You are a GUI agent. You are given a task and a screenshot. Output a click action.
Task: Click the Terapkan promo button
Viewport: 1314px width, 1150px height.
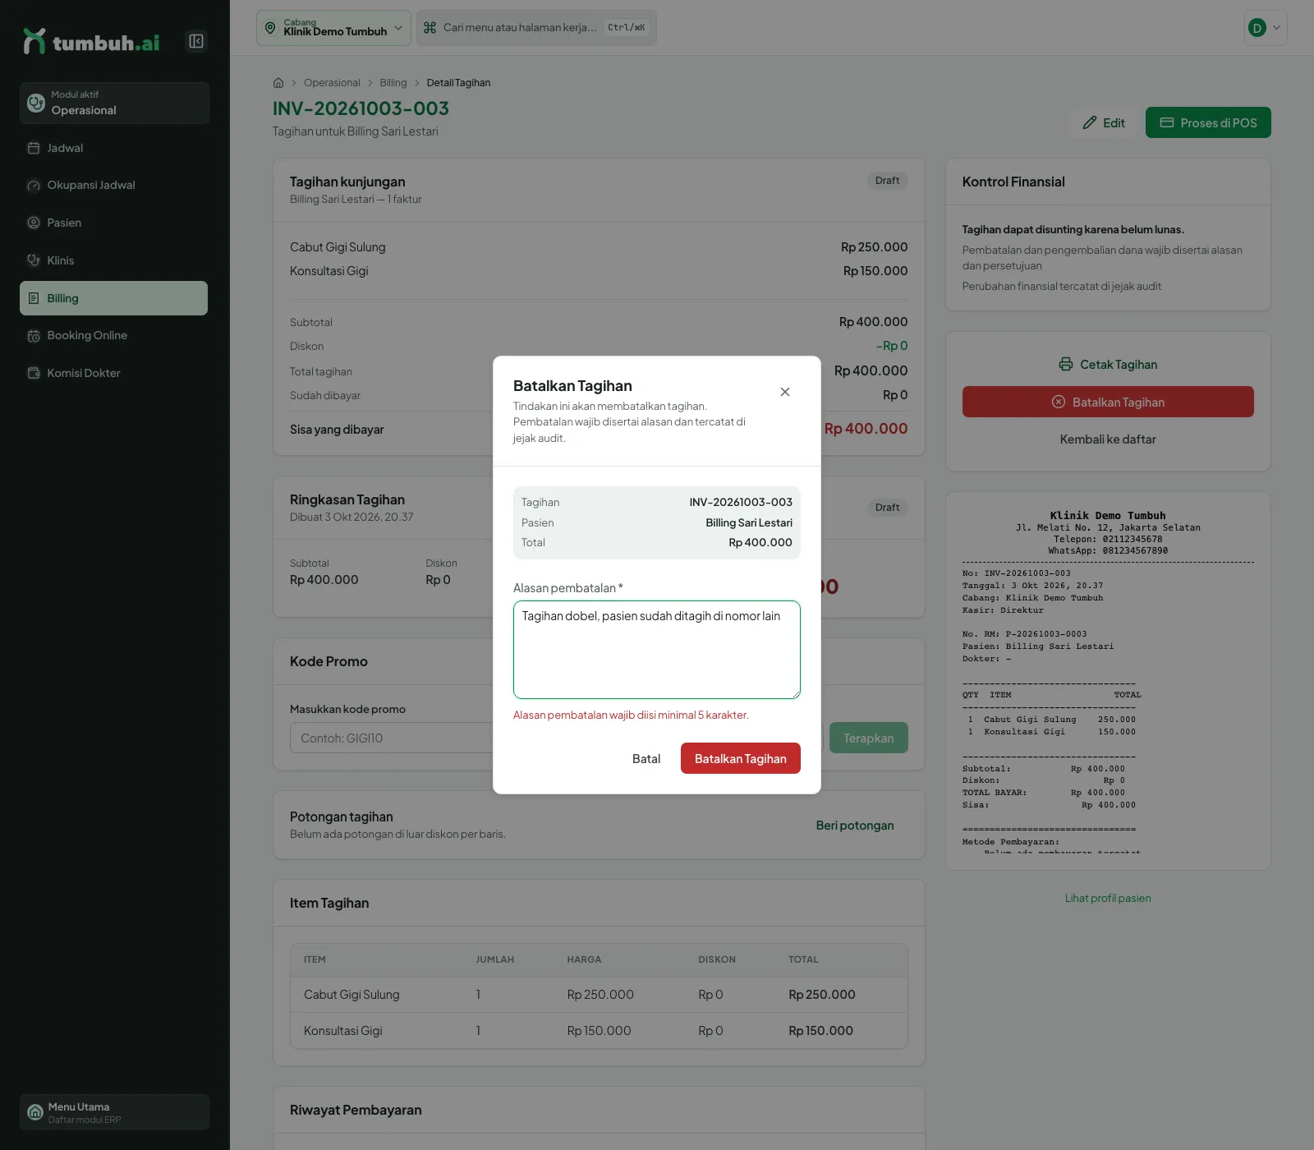(x=869, y=738)
